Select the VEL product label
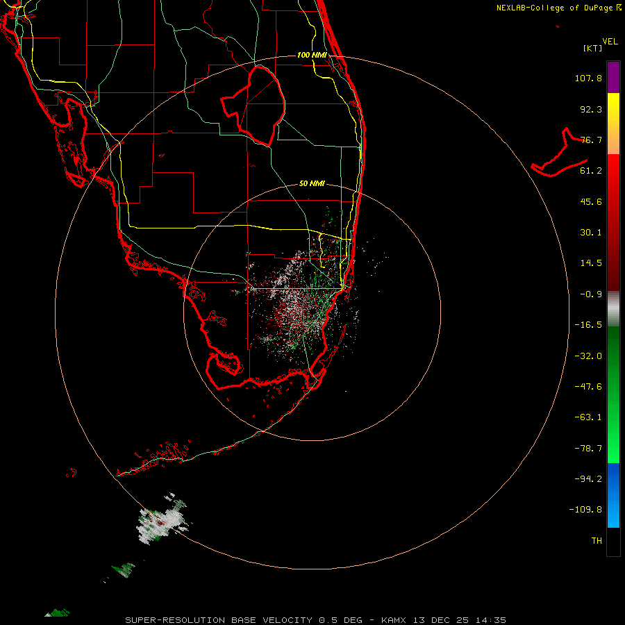This screenshot has height=625, width=625. (x=610, y=42)
